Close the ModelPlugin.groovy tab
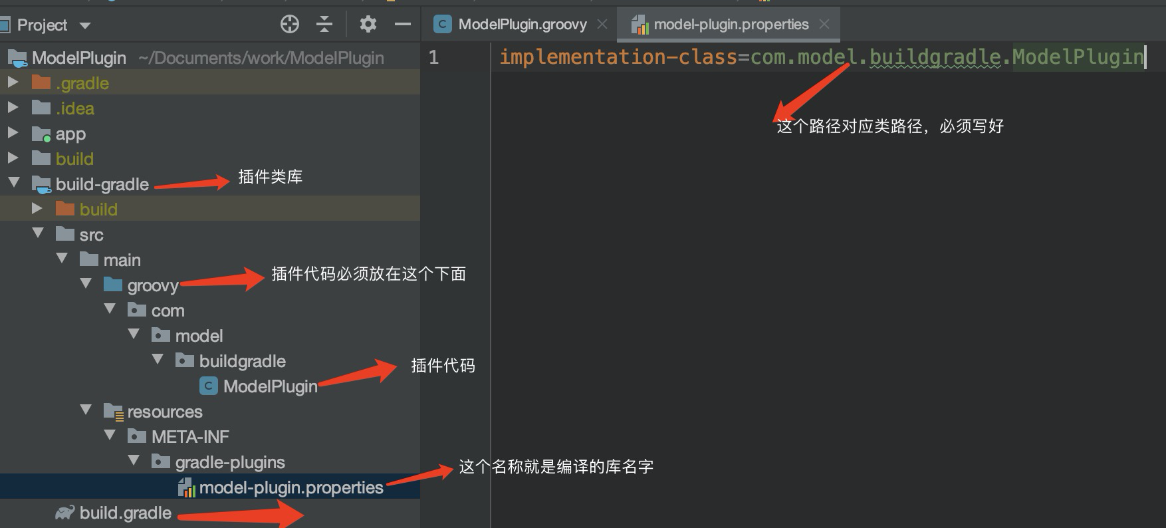Viewport: 1166px width, 528px height. point(602,25)
